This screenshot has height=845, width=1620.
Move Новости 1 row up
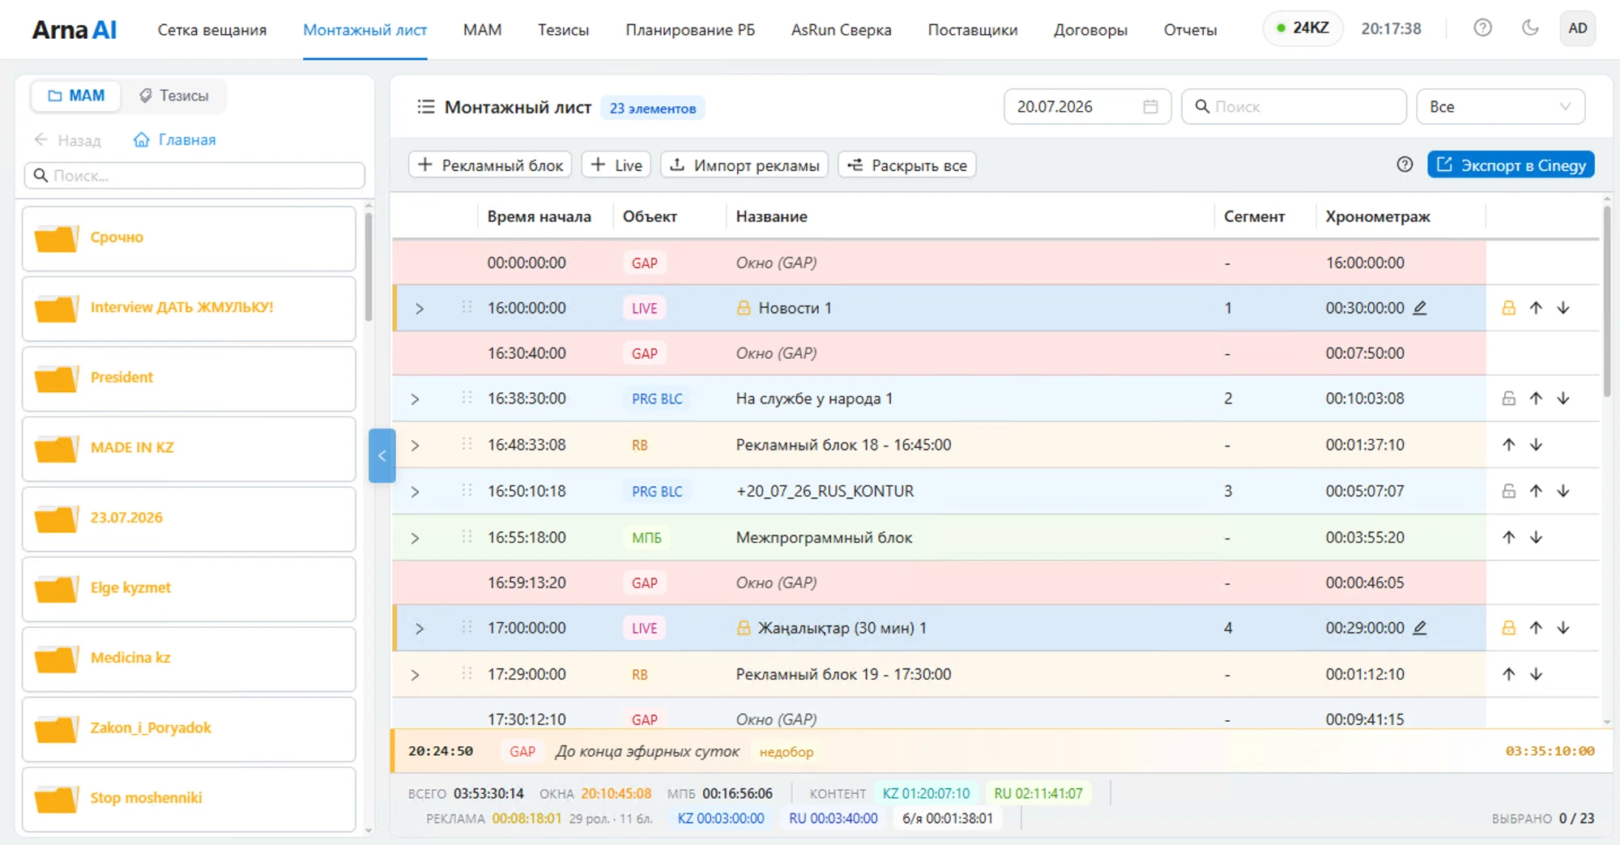tap(1536, 308)
